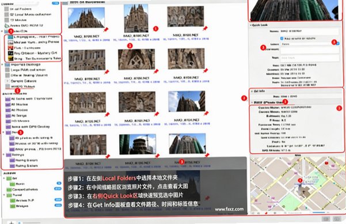Screen dimensions: 346x224
Task: Collapse the Ratings smart folder group
Action: 3,154
